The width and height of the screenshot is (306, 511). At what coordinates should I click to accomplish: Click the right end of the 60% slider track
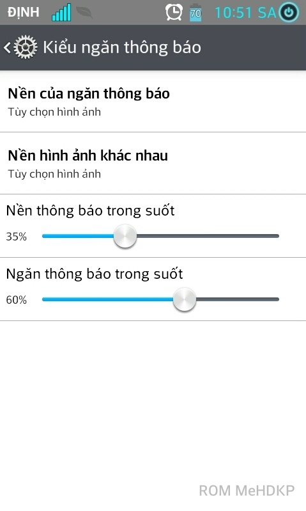click(276, 299)
